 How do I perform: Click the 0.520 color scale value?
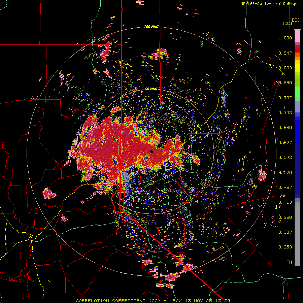click(x=285, y=172)
